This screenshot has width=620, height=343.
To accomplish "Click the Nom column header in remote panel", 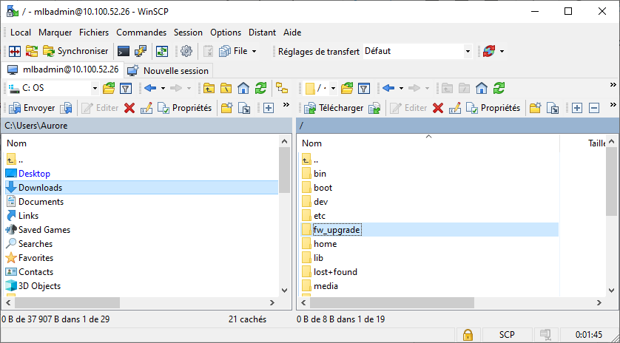I will (312, 143).
